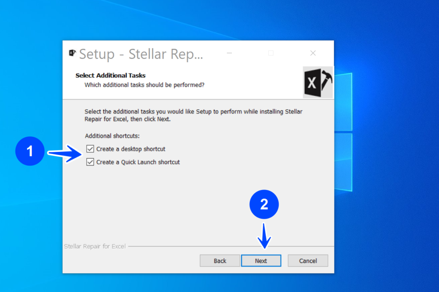Click the Excel repair logo in wizard header
The height and width of the screenshot is (292, 439).
318,82
